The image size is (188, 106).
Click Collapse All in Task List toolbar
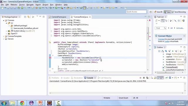179,21
